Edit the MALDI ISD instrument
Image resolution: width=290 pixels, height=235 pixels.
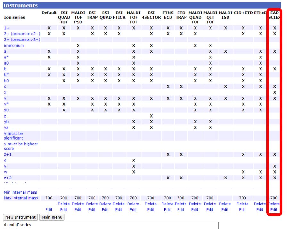(225, 210)
